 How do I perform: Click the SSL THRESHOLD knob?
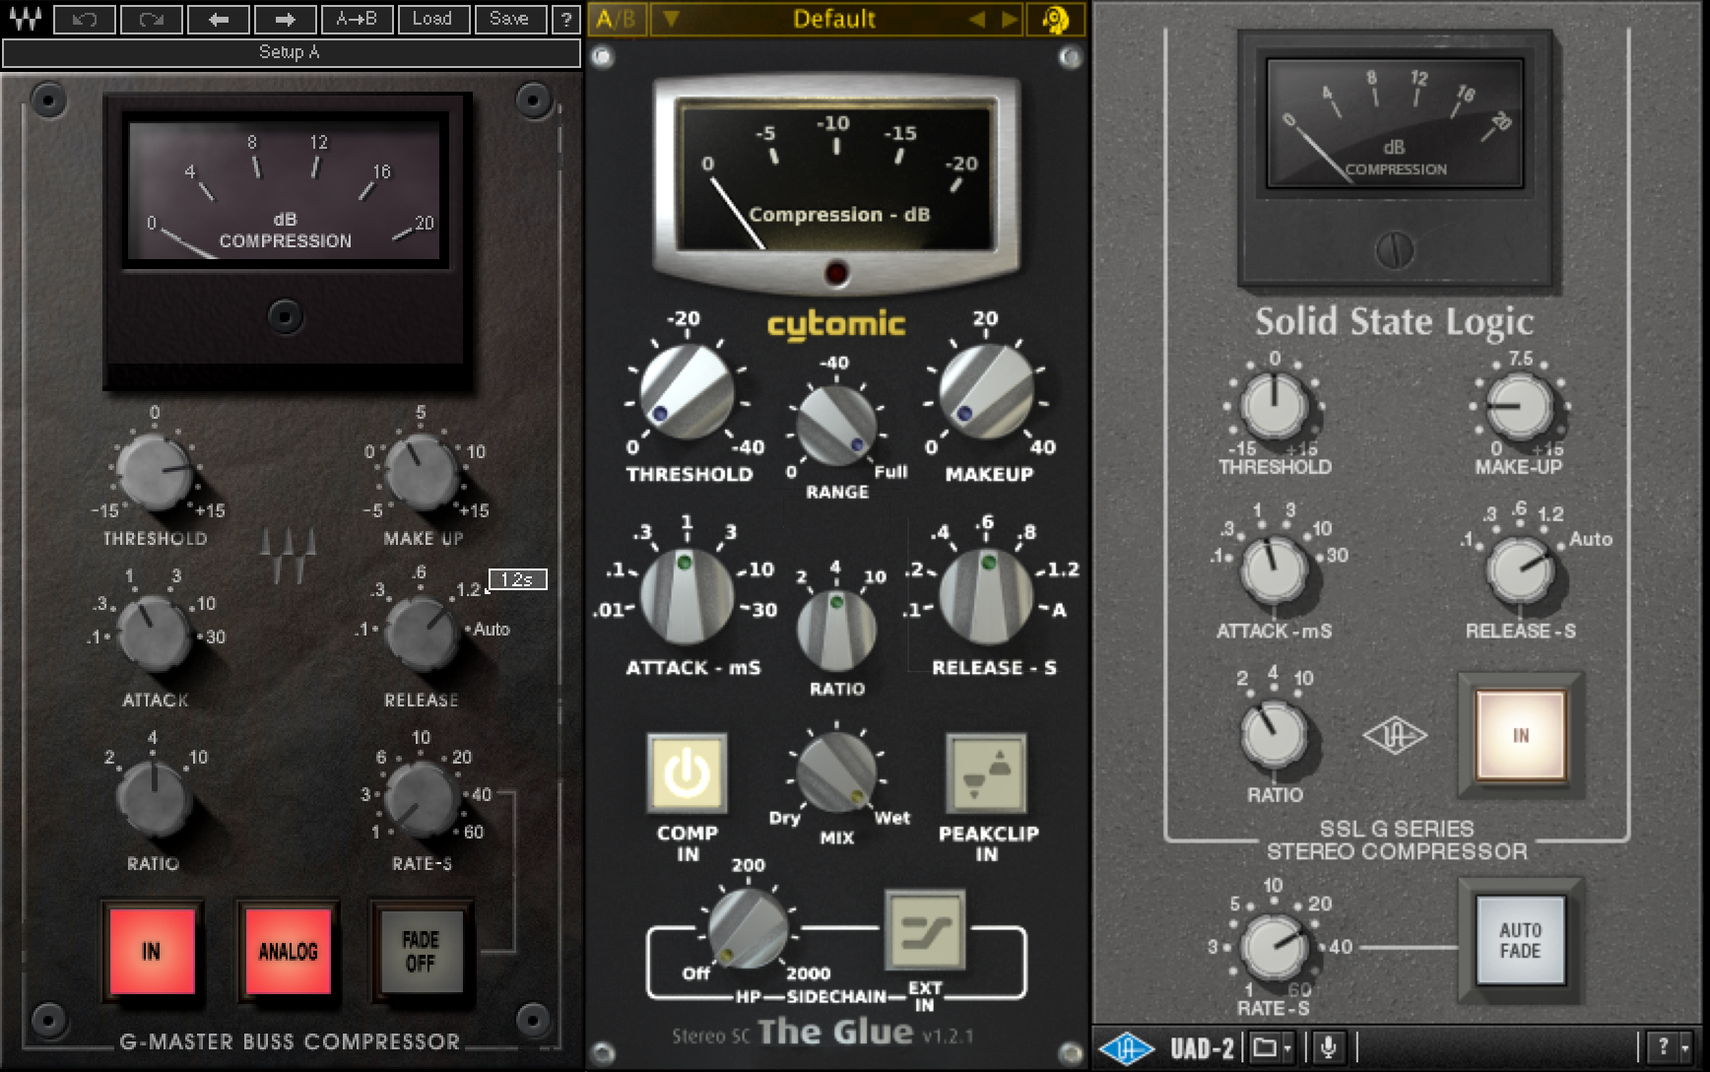1274,406
